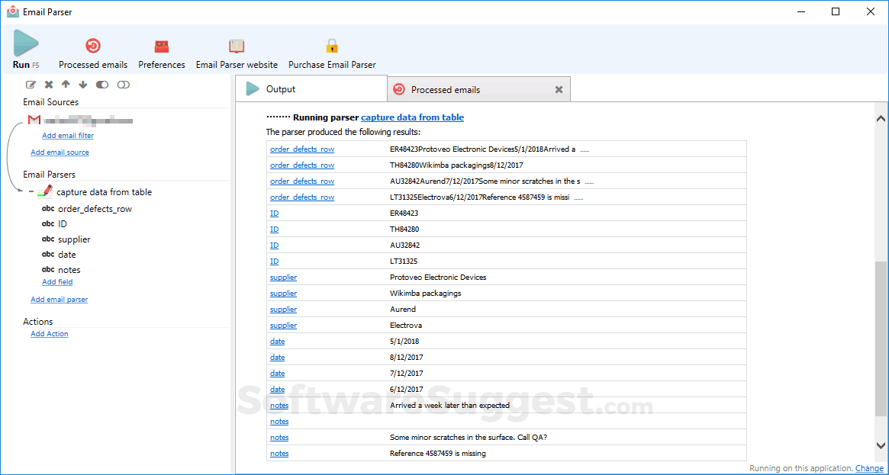Switch to the Output tab
This screenshot has width=889, height=475.
coord(311,89)
